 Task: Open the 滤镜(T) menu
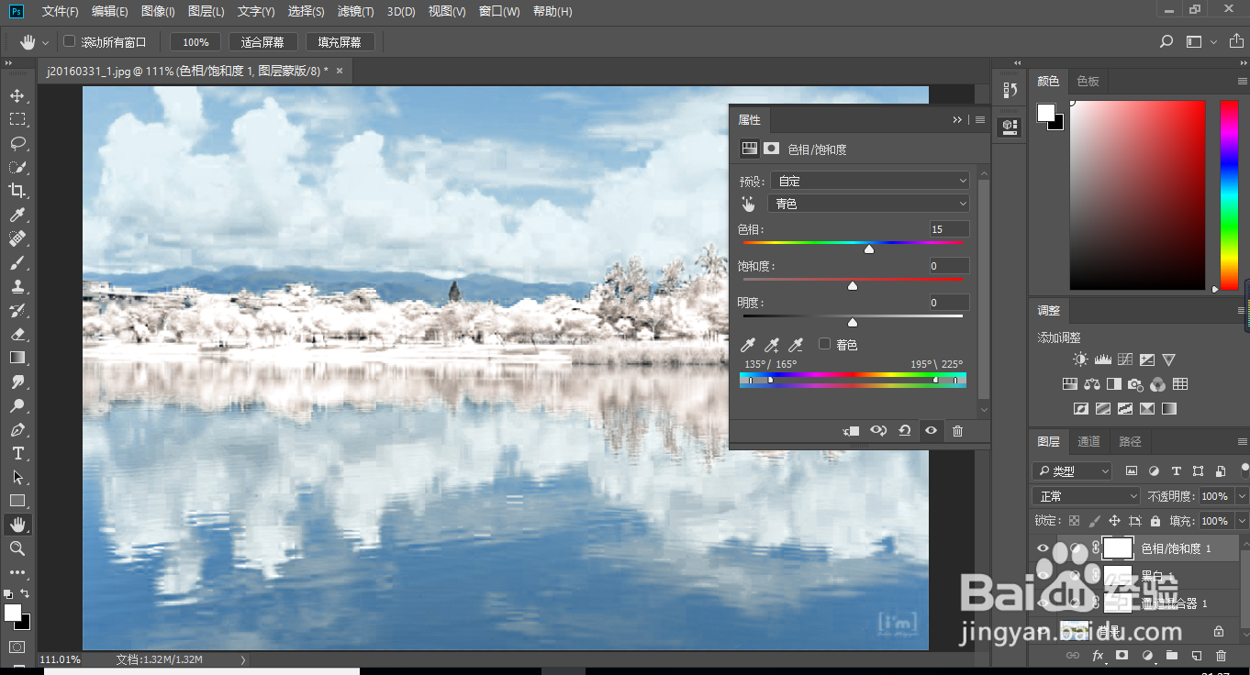356,12
